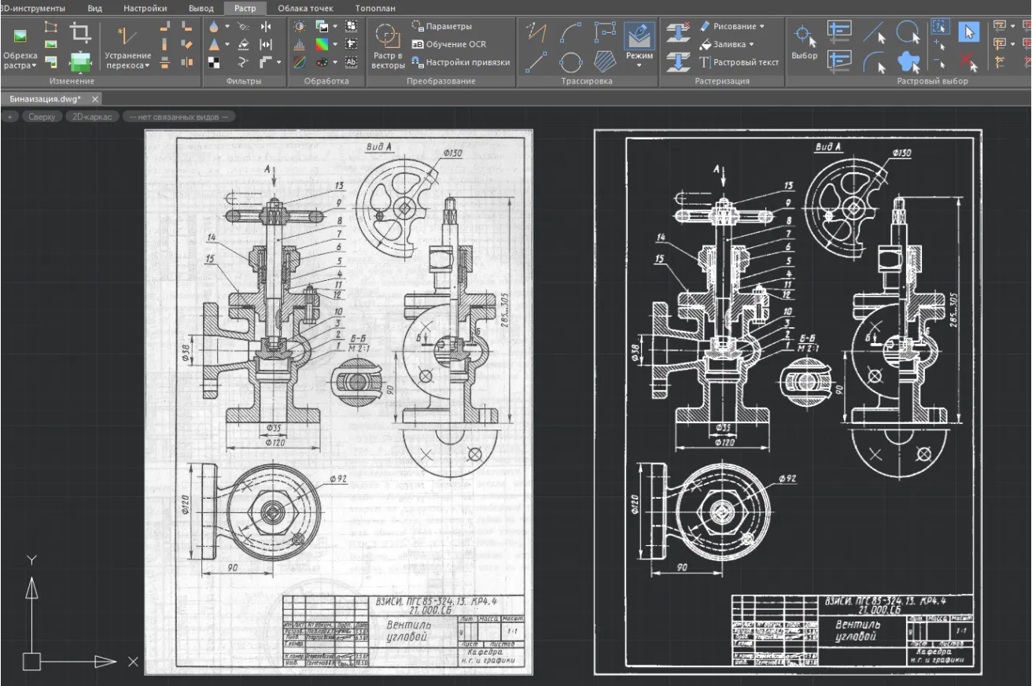
Task: Expand the Обрезка растра dropdown
Action: pyautogui.click(x=20, y=61)
